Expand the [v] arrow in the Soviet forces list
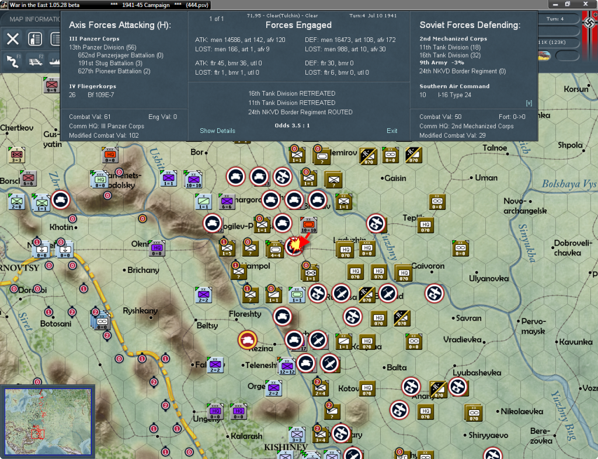This screenshot has height=459, width=598. [x=529, y=103]
